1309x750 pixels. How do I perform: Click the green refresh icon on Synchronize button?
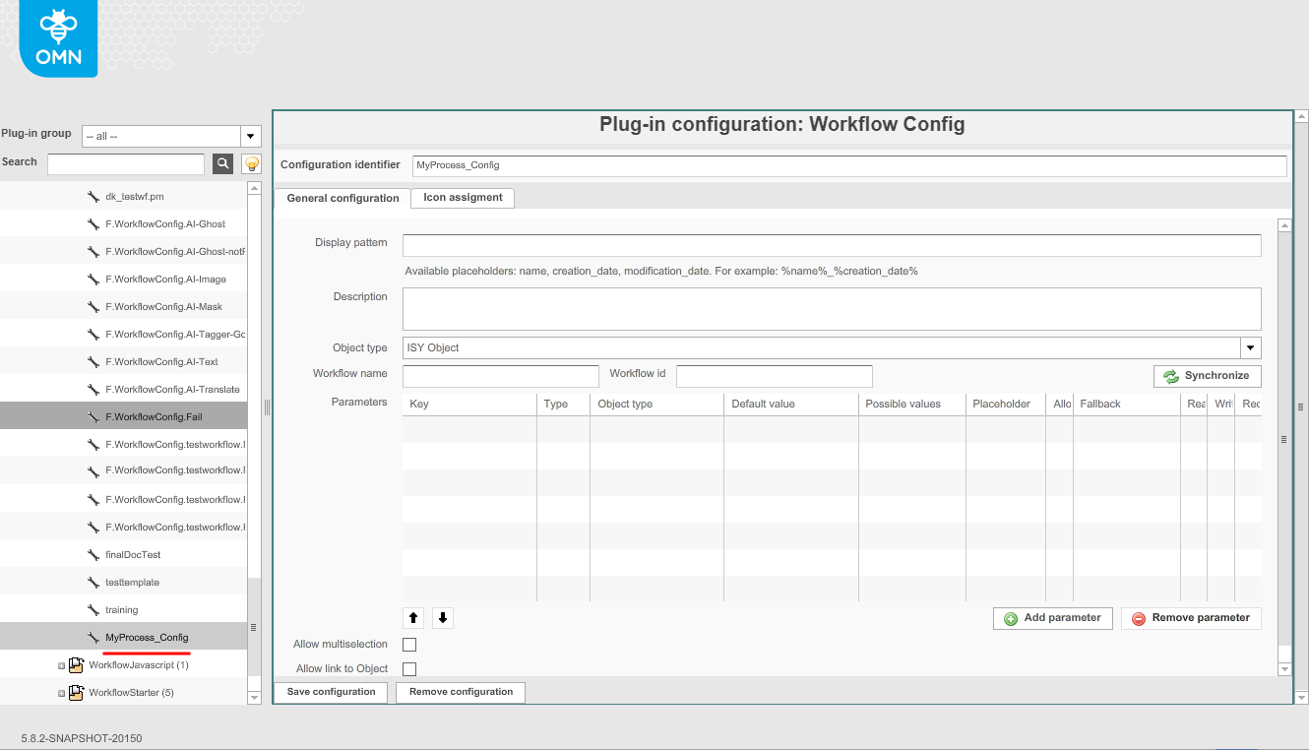(x=1170, y=376)
